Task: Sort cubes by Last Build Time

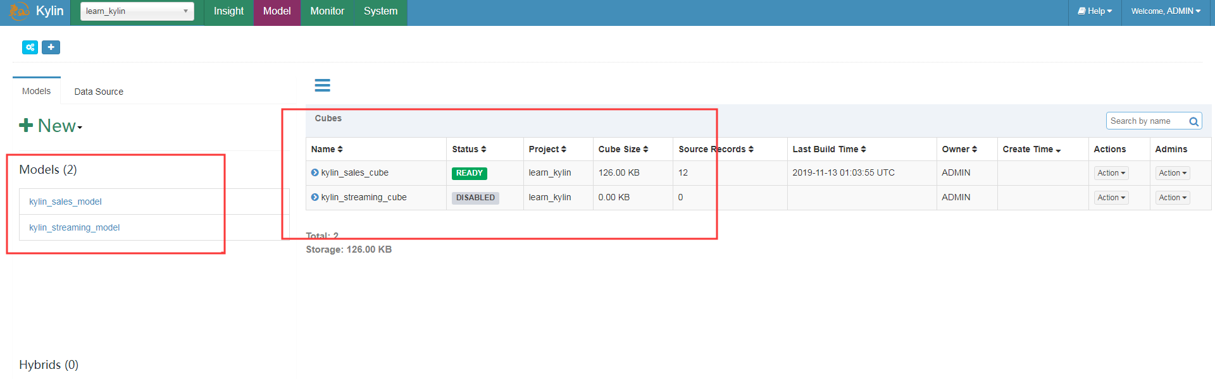Action: tap(829, 149)
